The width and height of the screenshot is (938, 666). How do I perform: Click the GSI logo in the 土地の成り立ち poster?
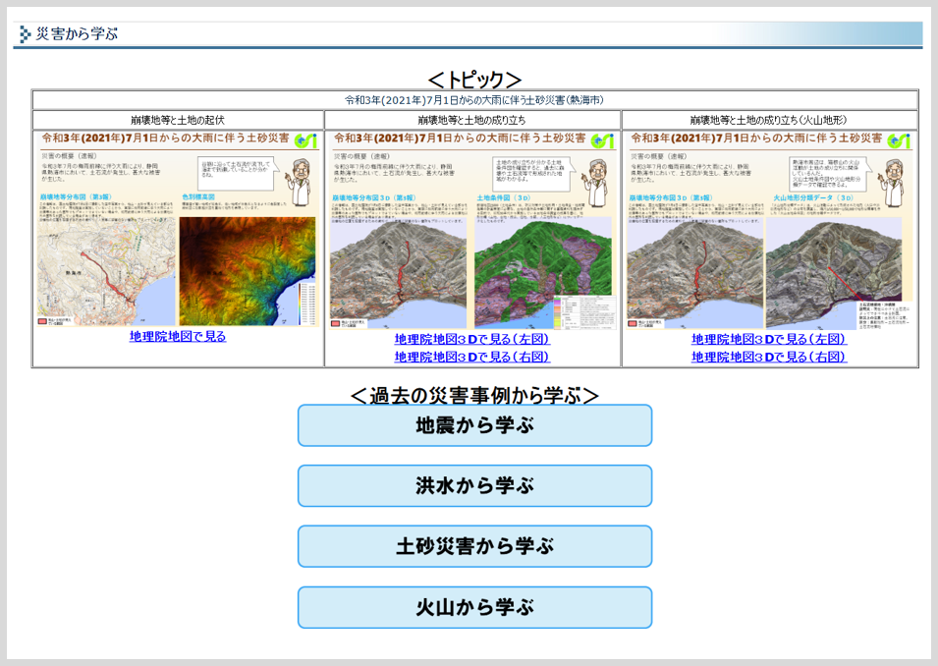pos(602,140)
